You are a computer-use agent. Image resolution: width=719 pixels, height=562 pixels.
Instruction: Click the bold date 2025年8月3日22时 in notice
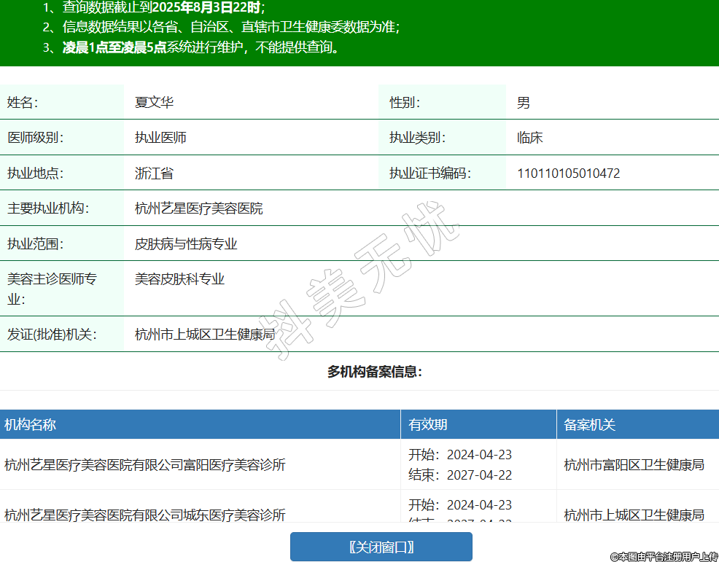[x=206, y=8]
